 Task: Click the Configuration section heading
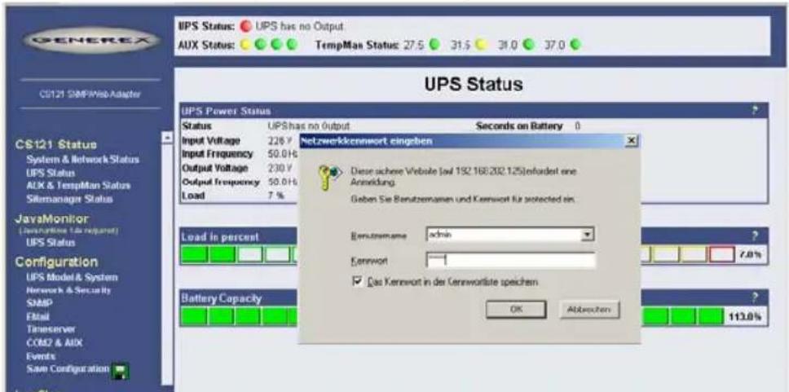[57, 262]
